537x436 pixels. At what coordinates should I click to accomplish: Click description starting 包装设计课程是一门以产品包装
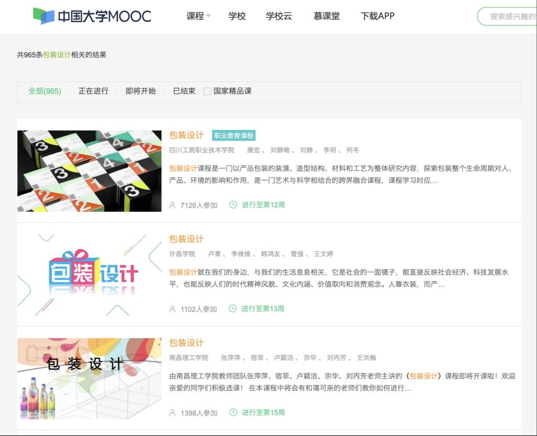coord(341,174)
